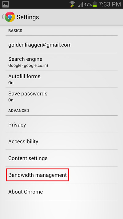Open the Privacy settings
The height and width of the screenshot is (219, 123).
pyautogui.click(x=61, y=124)
